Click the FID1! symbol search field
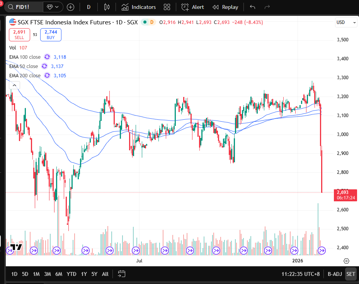 (25, 7)
